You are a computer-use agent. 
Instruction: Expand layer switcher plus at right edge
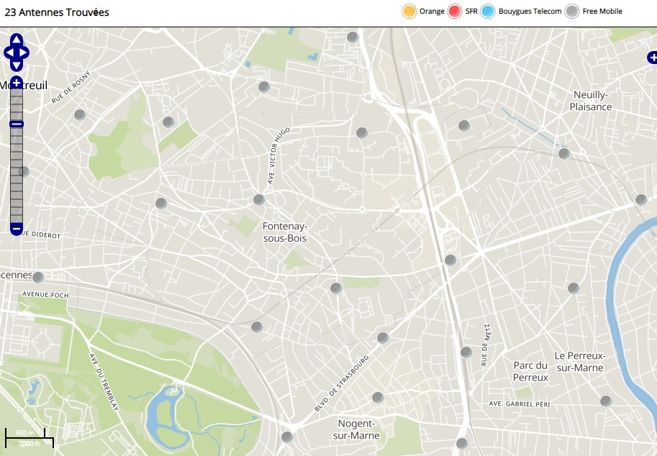tap(652, 58)
